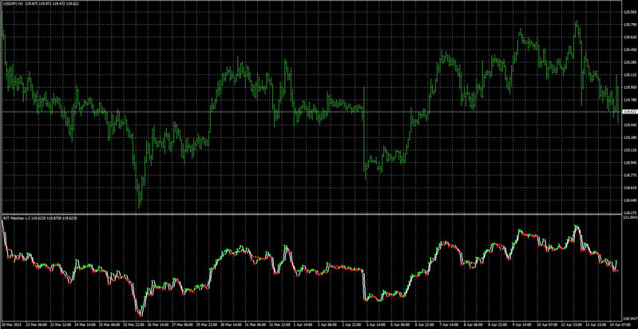The image size is (638, 329).
Task: Click the 118.275 price scale label
Action: 629,212
